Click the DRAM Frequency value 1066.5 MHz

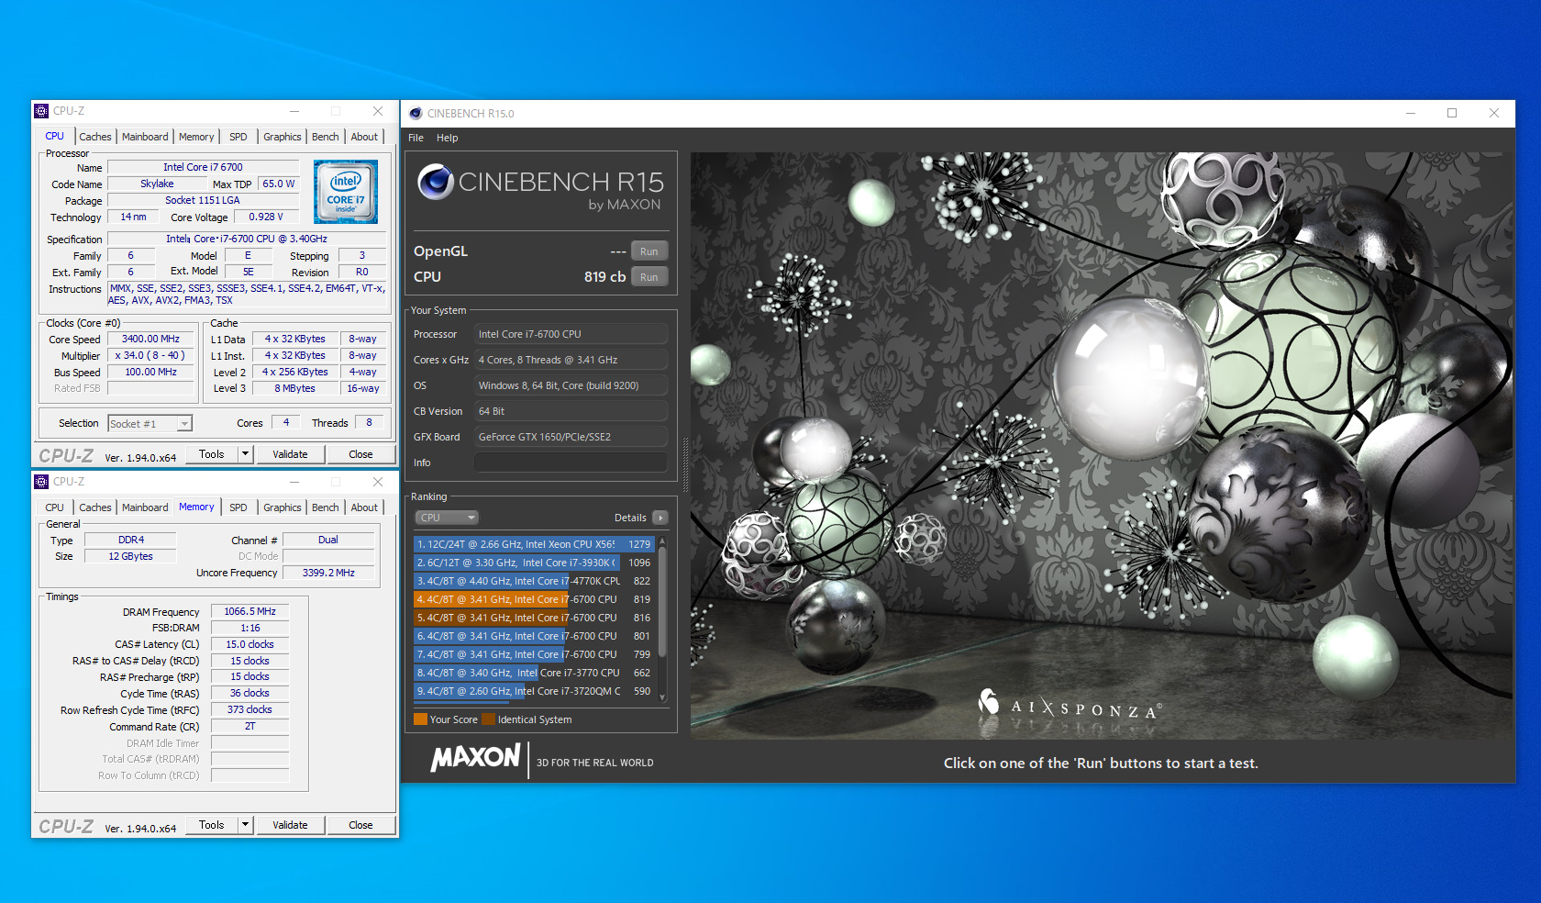click(x=249, y=611)
